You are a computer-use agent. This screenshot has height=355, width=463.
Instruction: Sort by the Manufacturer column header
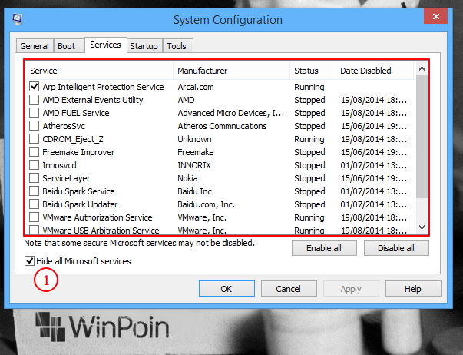[x=232, y=71]
